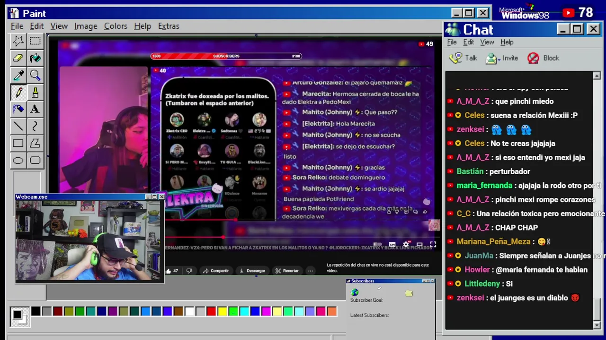The width and height of the screenshot is (606, 340).
Task: Click the Descargar download button
Action: pyautogui.click(x=252, y=271)
